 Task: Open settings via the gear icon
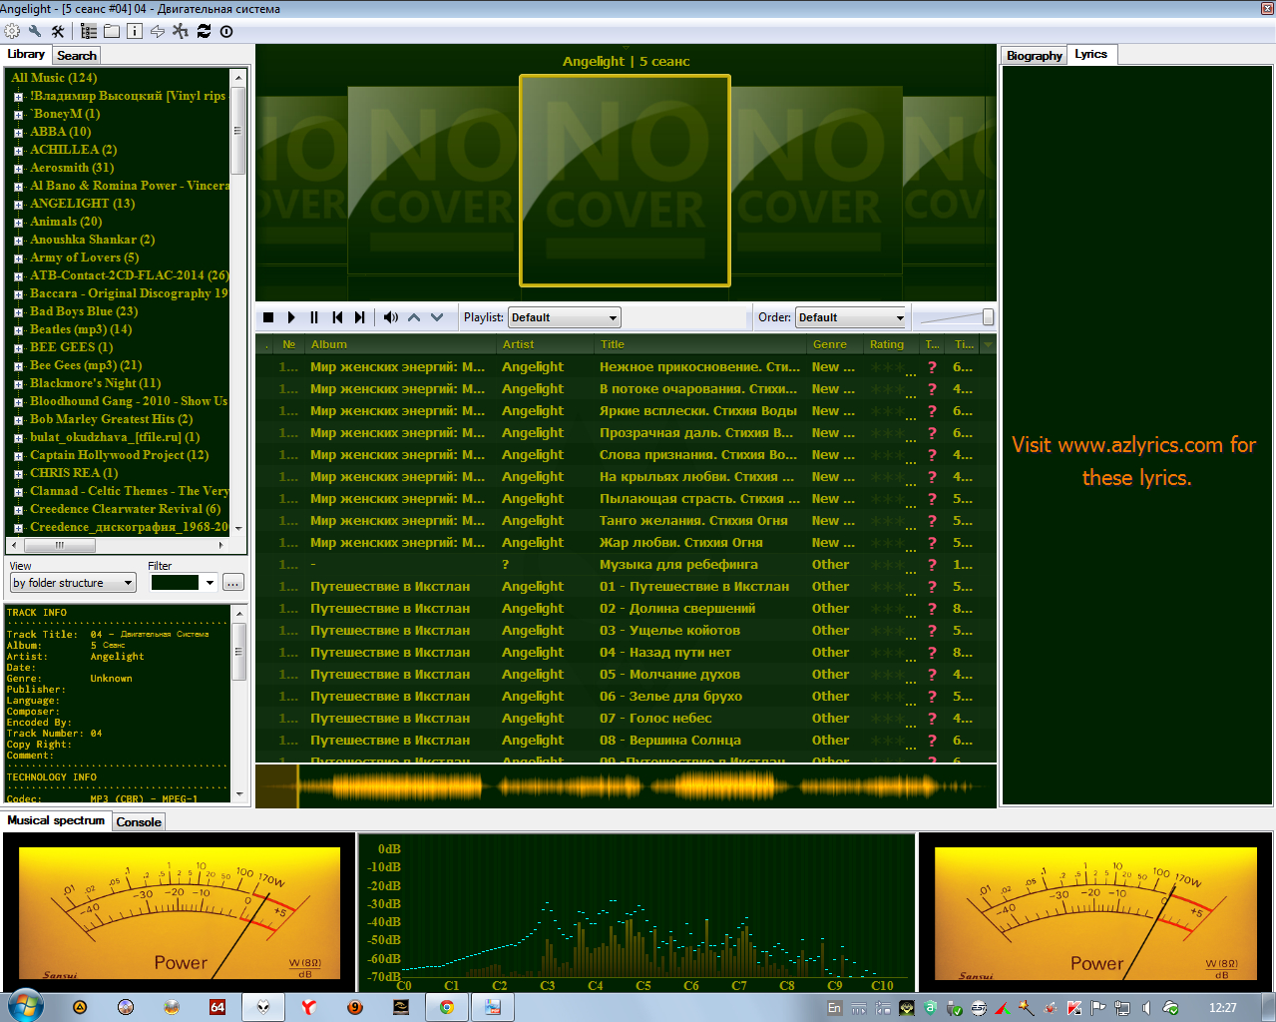[x=12, y=31]
